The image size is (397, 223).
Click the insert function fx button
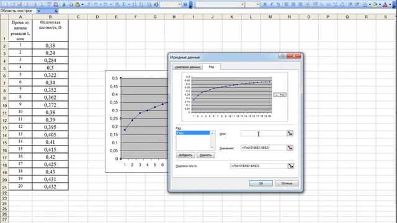56,11
